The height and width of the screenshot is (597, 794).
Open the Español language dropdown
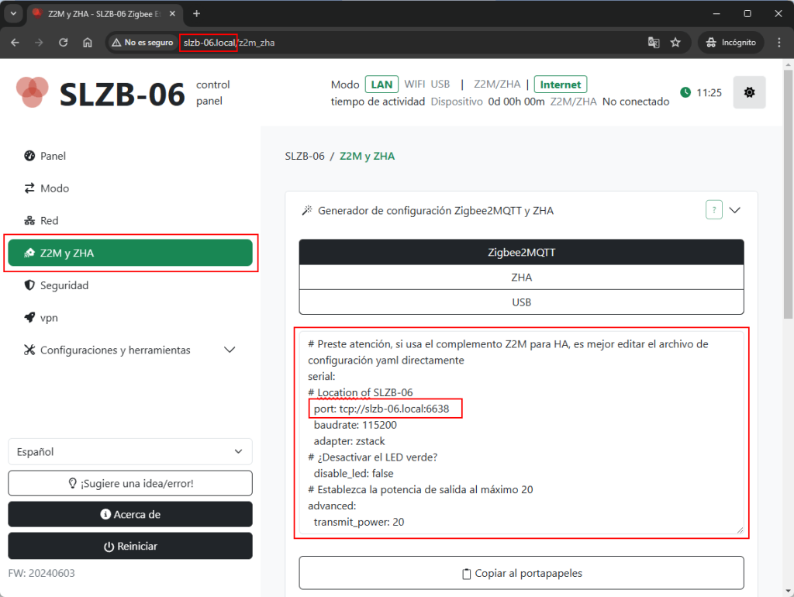pyautogui.click(x=130, y=451)
